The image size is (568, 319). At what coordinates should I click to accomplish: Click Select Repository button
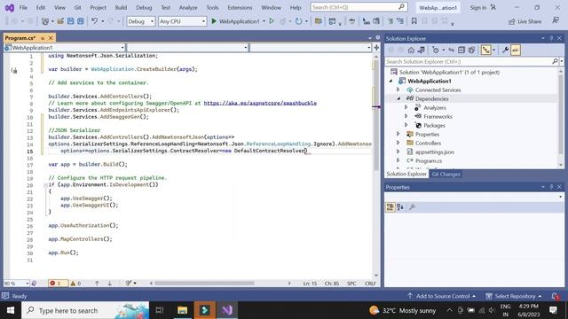tap(513, 296)
